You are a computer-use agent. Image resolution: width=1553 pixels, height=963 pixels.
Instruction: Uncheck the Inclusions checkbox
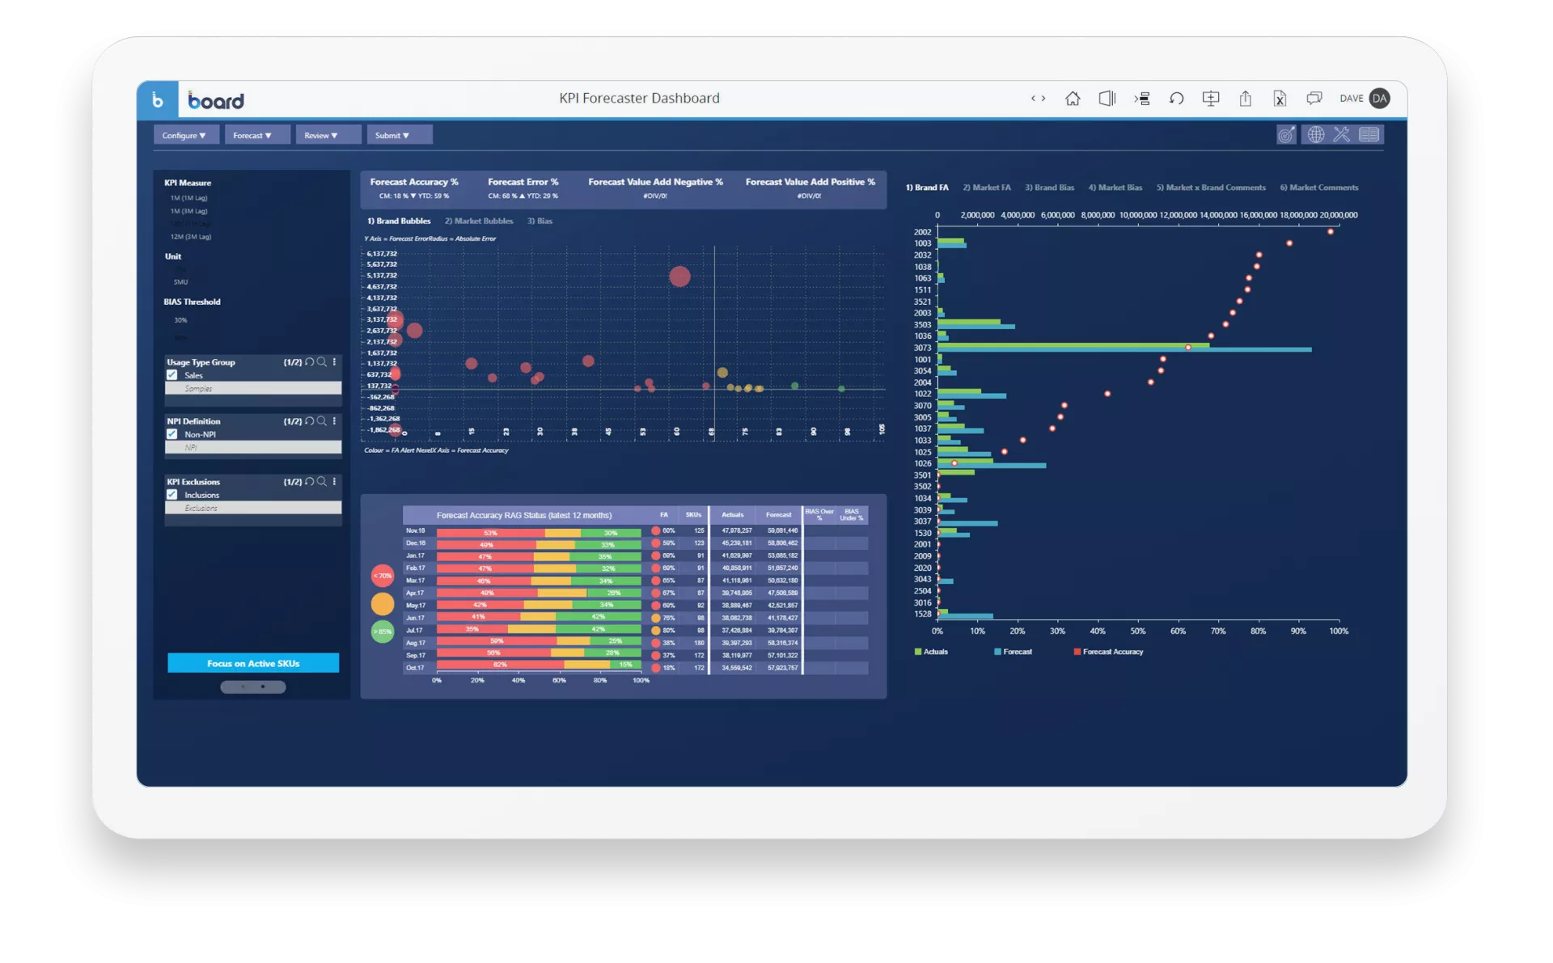point(172,495)
